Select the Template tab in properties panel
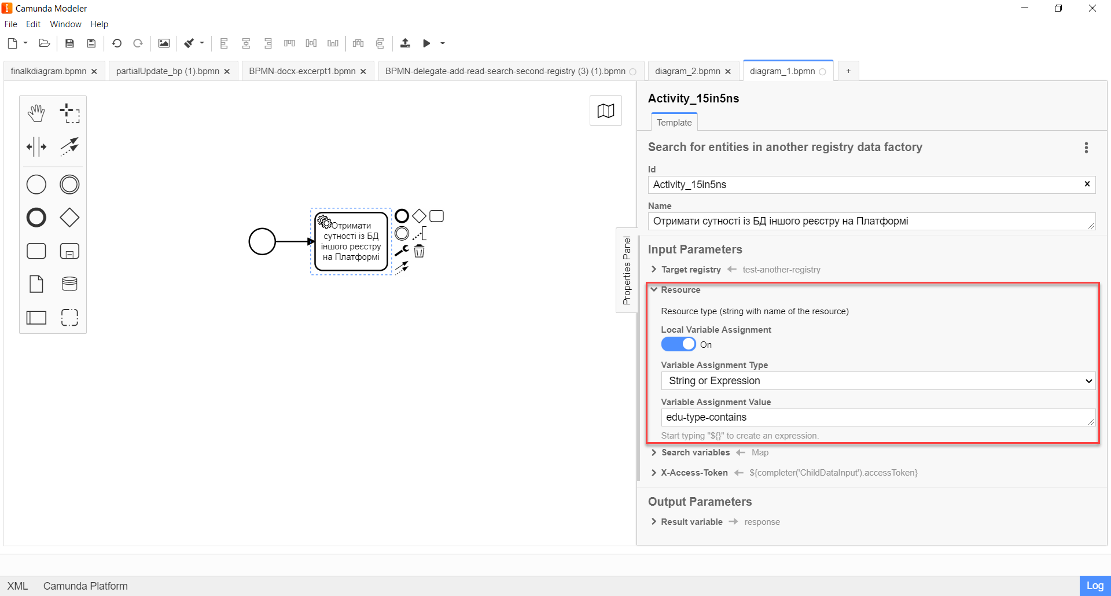The height and width of the screenshot is (596, 1111). 674,123
